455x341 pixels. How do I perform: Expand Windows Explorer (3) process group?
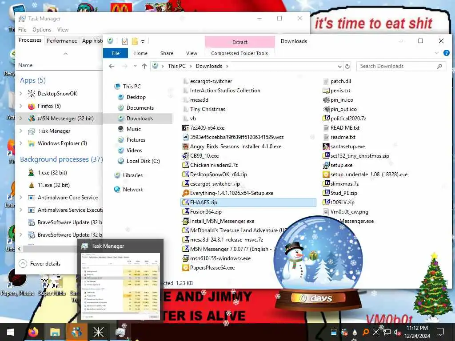[20, 143]
